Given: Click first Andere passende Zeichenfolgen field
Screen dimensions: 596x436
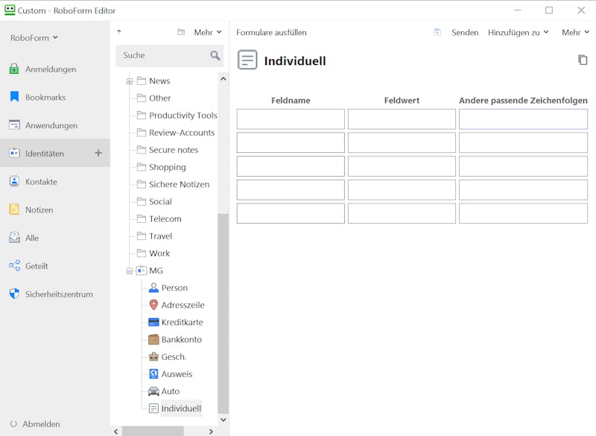Looking at the screenshot, I should pos(523,119).
